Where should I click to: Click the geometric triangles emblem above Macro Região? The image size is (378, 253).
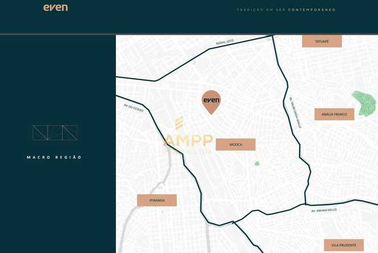(55, 132)
